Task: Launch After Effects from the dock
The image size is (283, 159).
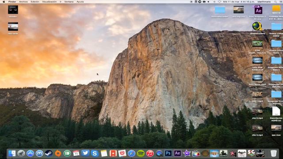Action: (x=177, y=153)
